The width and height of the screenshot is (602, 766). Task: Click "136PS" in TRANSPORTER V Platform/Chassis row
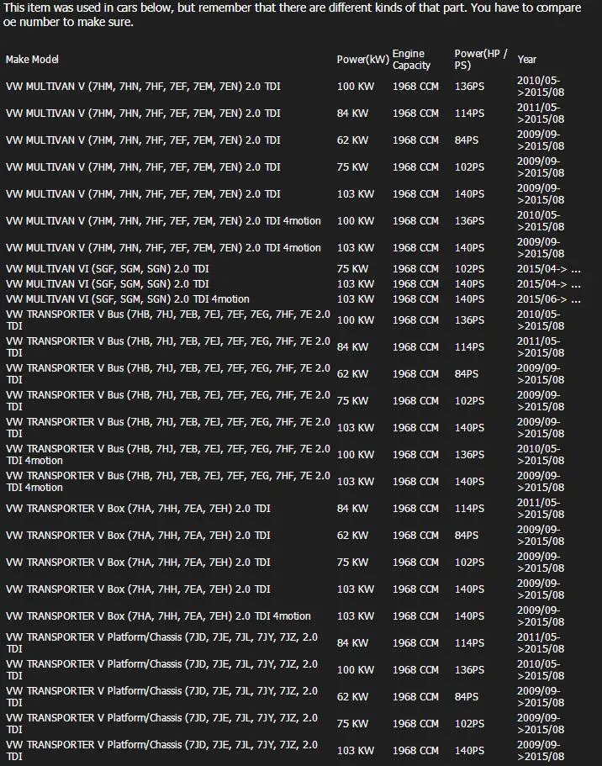(470, 670)
